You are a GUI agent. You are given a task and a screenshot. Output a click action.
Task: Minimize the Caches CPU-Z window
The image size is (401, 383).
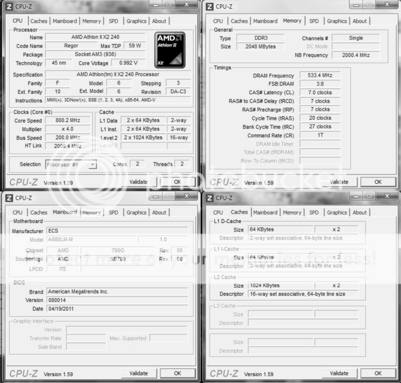[x=356, y=196]
